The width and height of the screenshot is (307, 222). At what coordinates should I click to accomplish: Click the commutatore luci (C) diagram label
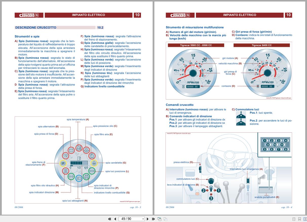[188, 179]
